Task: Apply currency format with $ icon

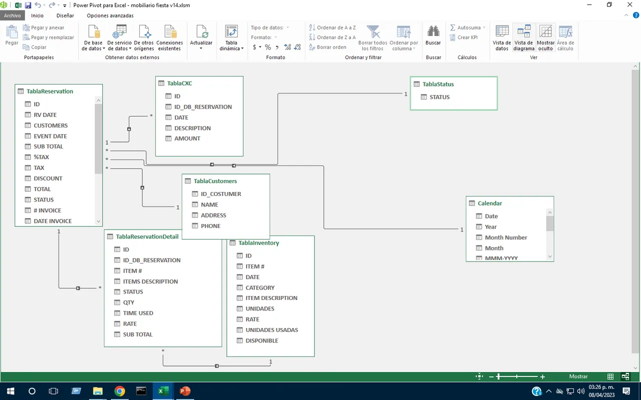Action: click(254, 47)
